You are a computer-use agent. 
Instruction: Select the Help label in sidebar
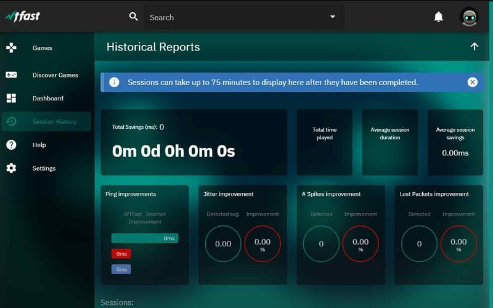coord(39,145)
